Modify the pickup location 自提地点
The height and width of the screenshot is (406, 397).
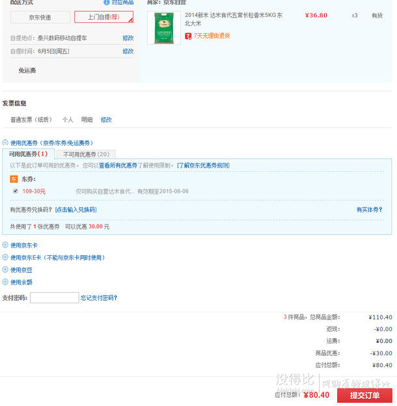pos(128,38)
